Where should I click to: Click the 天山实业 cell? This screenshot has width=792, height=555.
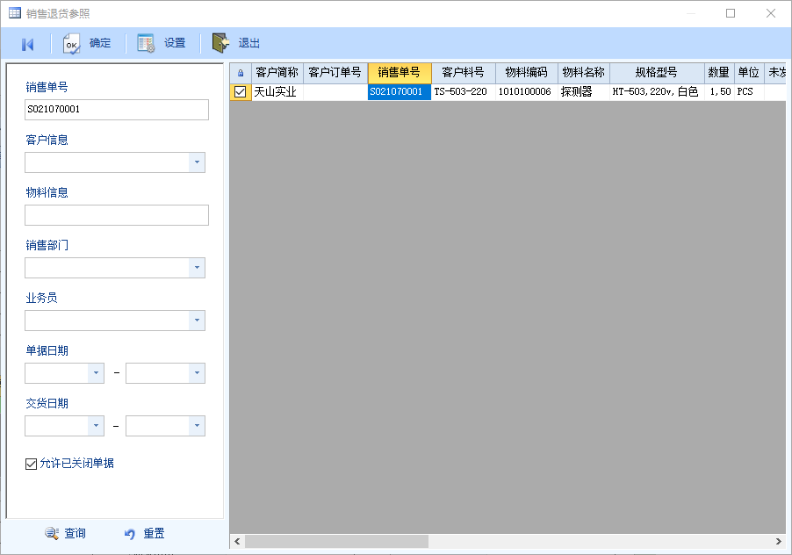coord(277,92)
